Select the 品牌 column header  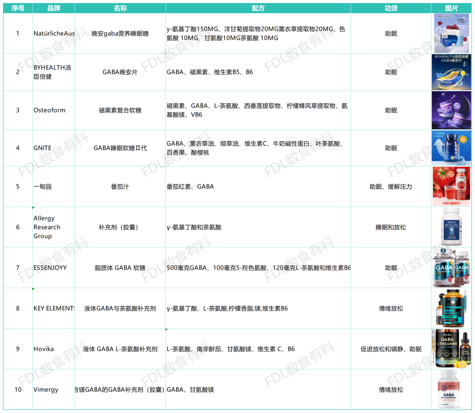point(54,8)
